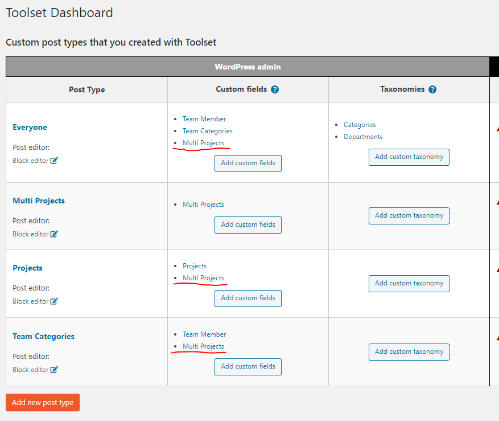Click edit icon beside Multi Projects' Block editor
The width and height of the screenshot is (499, 421).
tap(54, 234)
